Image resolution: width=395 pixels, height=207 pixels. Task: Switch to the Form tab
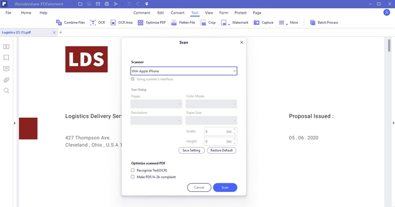click(x=224, y=13)
